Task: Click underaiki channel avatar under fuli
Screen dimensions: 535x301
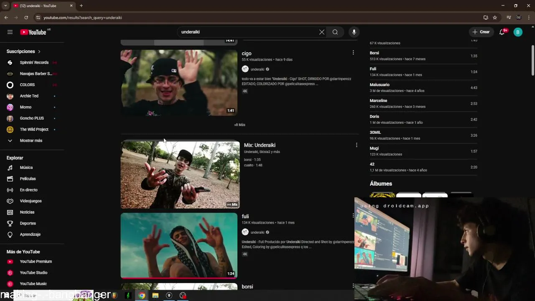Action: [x=245, y=232]
